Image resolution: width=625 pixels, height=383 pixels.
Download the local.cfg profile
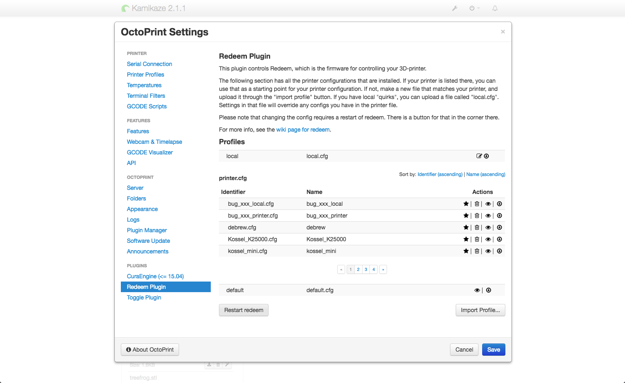click(486, 156)
